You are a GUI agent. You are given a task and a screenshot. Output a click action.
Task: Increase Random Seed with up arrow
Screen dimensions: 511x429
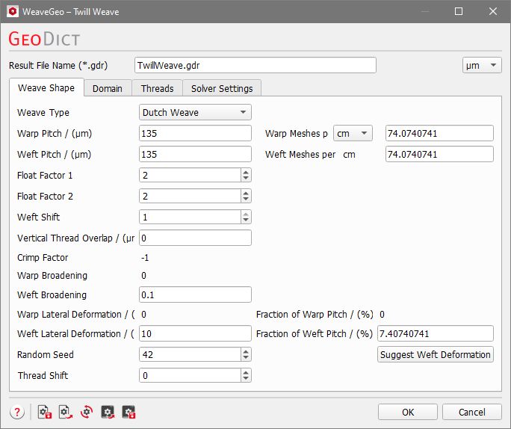(x=246, y=351)
